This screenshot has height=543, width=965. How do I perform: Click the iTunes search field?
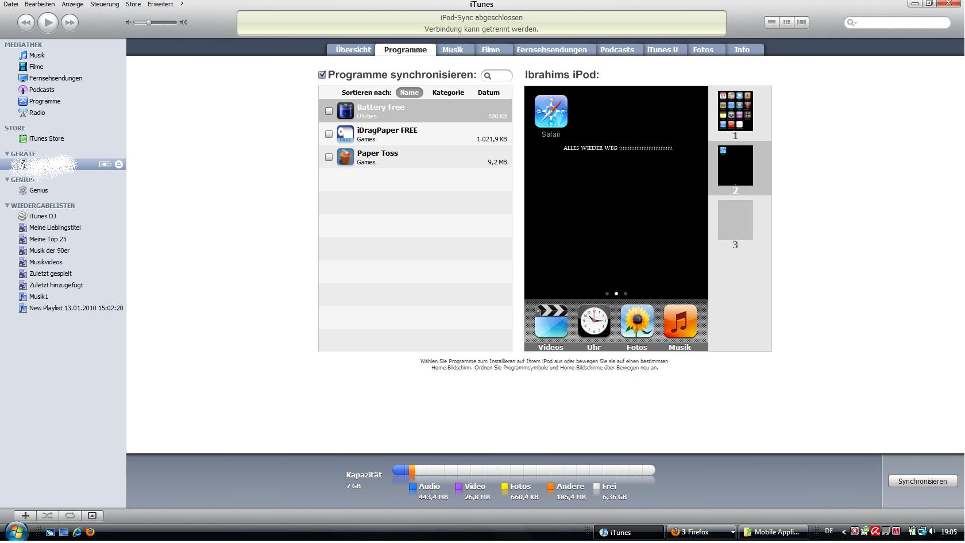(x=897, y=22)
